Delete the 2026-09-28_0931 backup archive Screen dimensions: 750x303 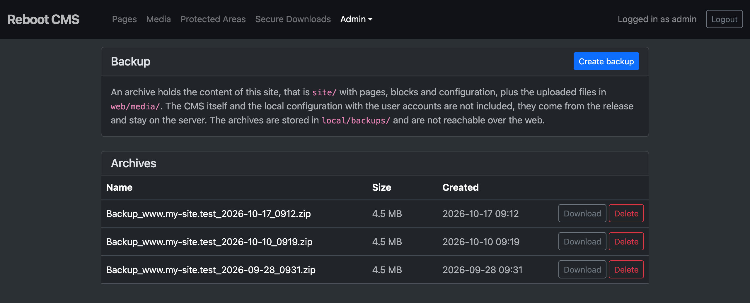(626, 270)
